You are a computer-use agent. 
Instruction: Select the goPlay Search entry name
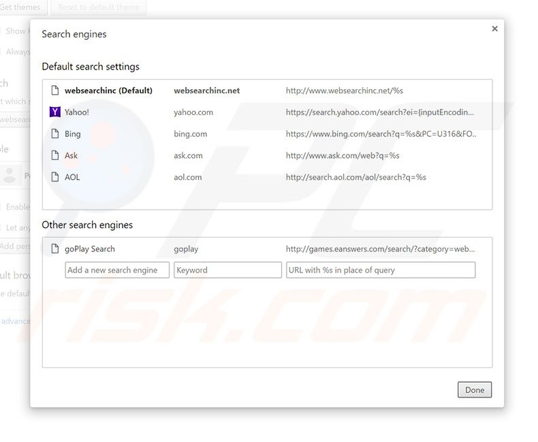point(89,249)
